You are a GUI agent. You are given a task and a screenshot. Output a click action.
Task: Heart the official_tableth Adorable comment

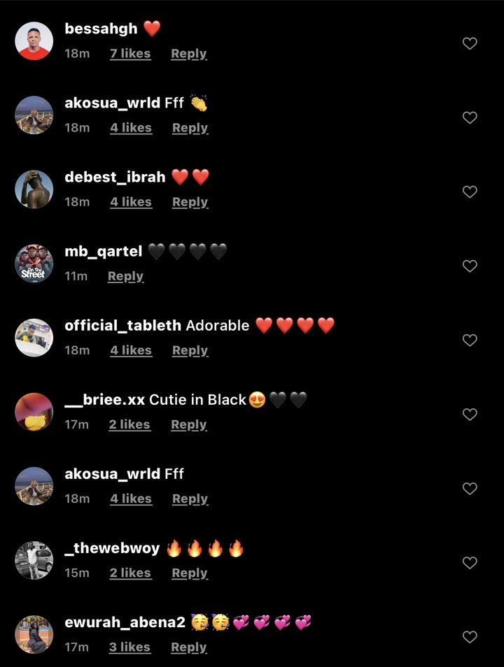point(470,340)
